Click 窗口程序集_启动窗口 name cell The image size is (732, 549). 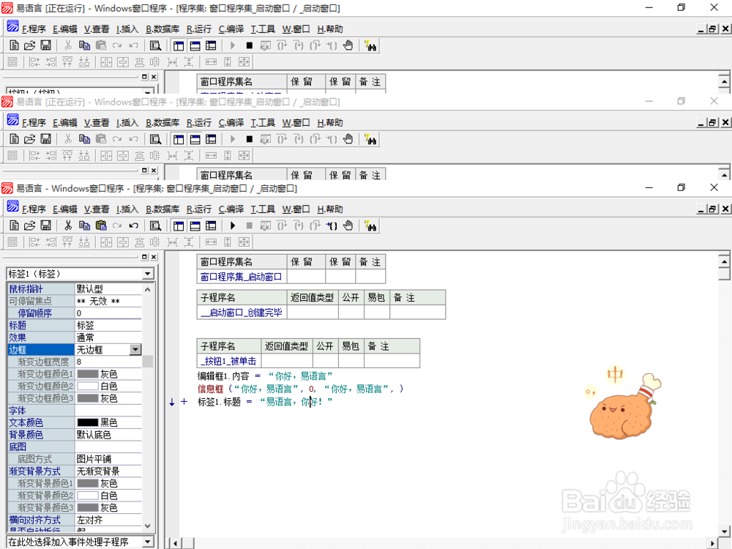click(x=241, y=277)
